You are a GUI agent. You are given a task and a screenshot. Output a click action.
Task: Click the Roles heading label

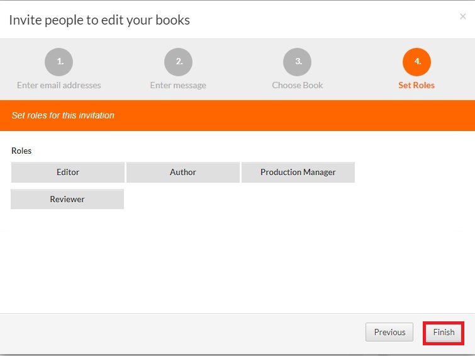click(x=21, y=151)
